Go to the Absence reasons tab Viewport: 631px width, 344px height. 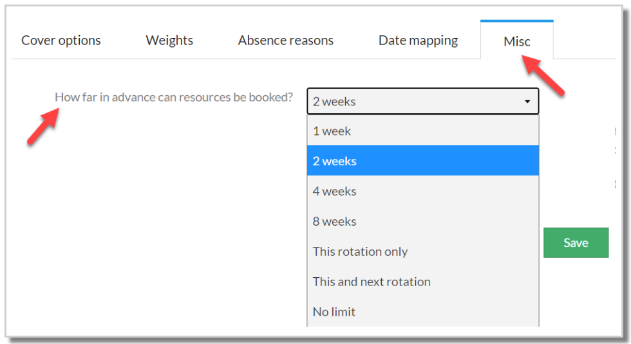(286, 40)
